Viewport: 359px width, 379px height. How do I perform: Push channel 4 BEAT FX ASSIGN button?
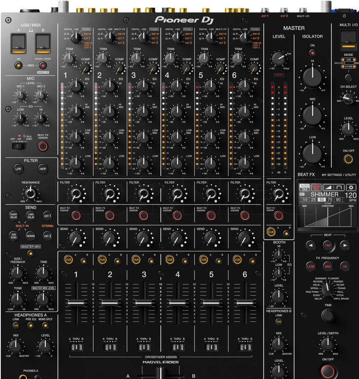[x=177, y=215]
